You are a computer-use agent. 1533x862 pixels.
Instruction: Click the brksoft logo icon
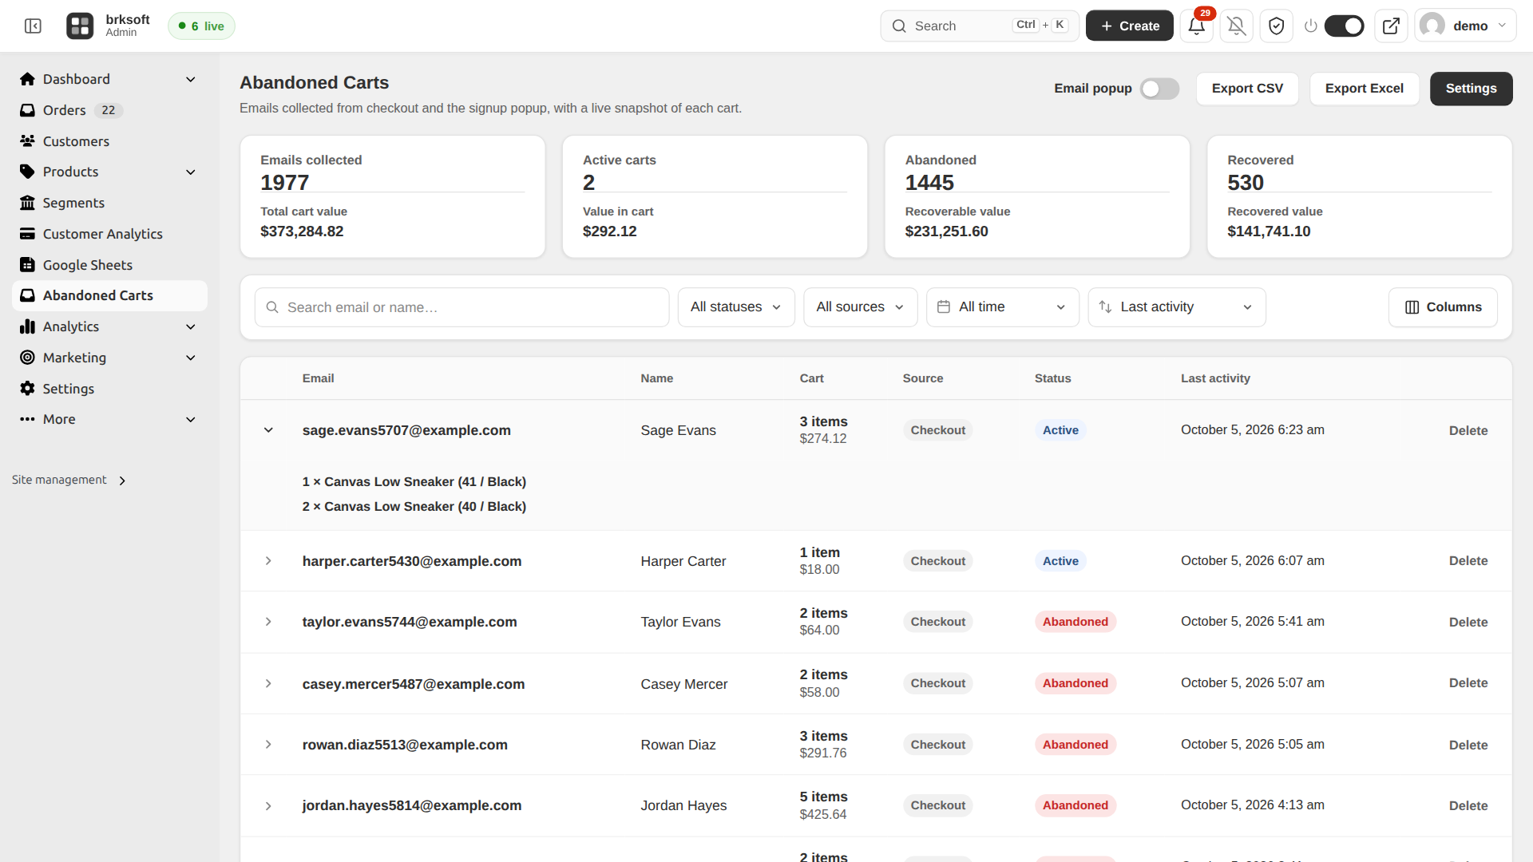[x=80, y=26]
